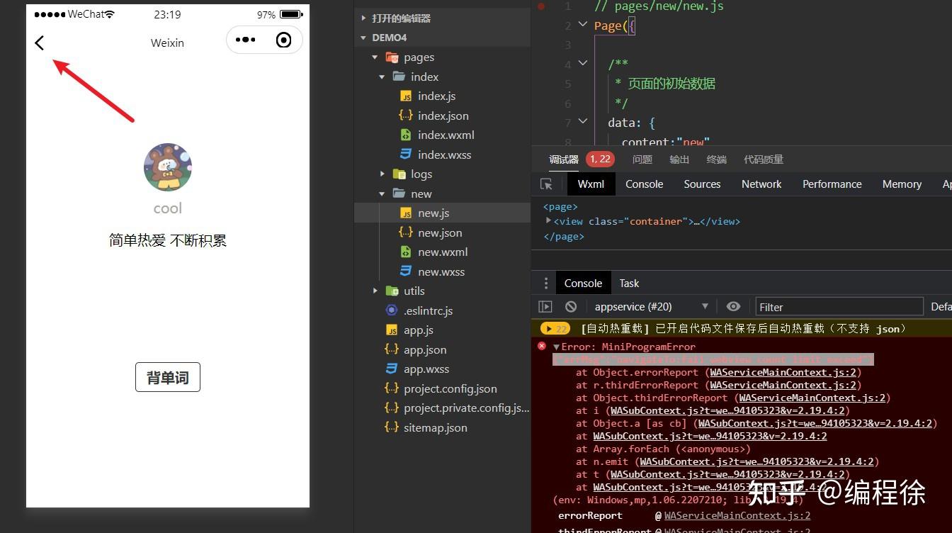The width and height of the screenshot is (952, 533).
Task: Switch to the Task console tab
Action: tap(629, 283)
